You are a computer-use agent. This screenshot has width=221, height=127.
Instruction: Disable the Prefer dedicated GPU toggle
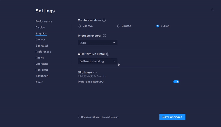pyautogui.click(x=176, y=82)
